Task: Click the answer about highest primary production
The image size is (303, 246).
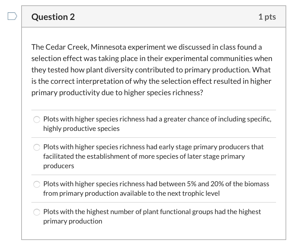Action: click(151, 216)
